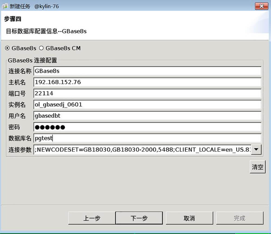This screenshot has height=234, width=271.
Task: Click the 目标数据库配置信息--GBase8s subtitle
Action: (x=46, y=31)
